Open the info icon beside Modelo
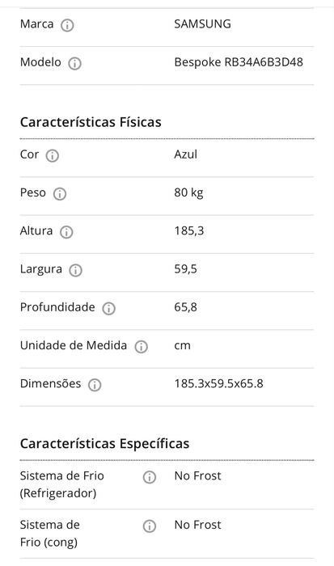334x566 pixels. coord(74,64)
